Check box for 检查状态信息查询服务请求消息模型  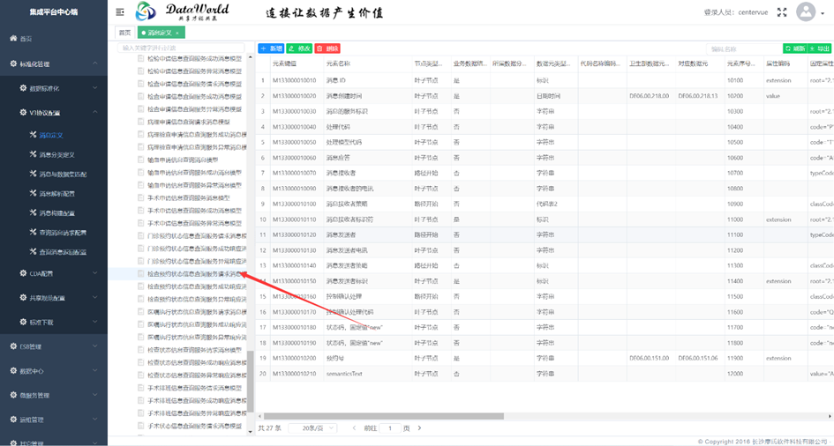pyautogui.click(x=141, y=350)
